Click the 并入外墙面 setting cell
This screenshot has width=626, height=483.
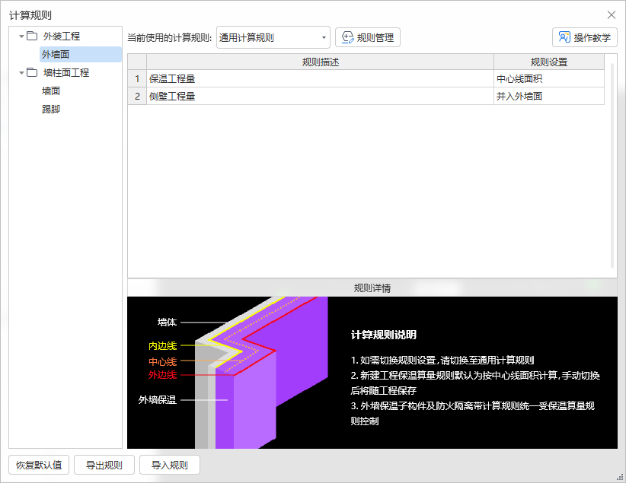[548, 96]
